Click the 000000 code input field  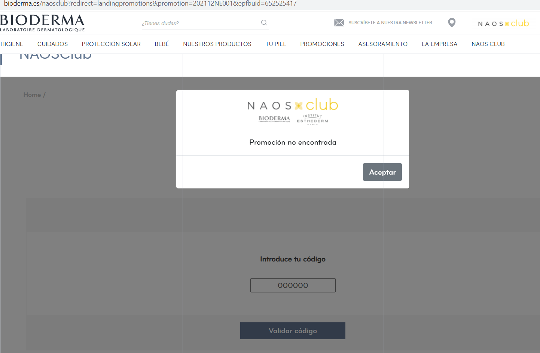293,285
